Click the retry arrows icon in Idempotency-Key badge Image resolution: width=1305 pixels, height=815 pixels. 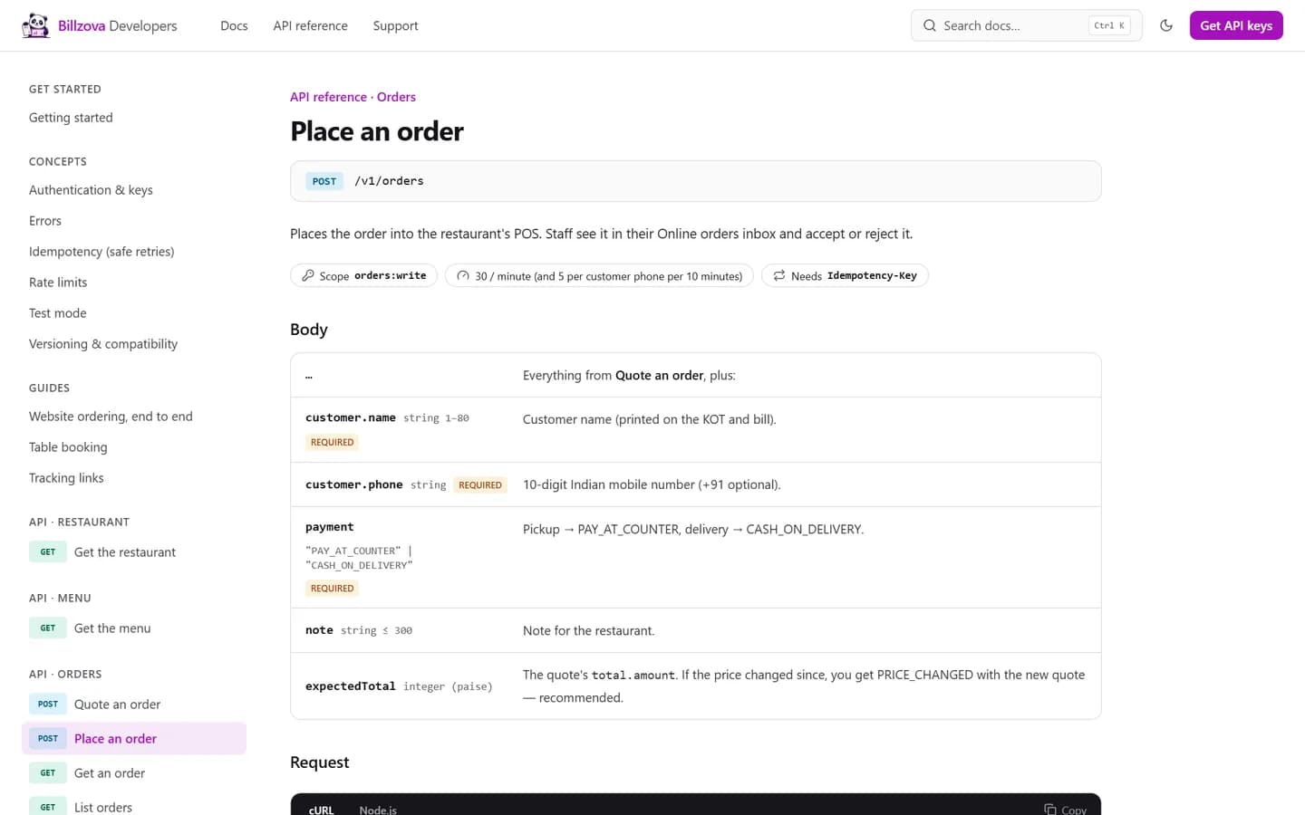(779, 275)
